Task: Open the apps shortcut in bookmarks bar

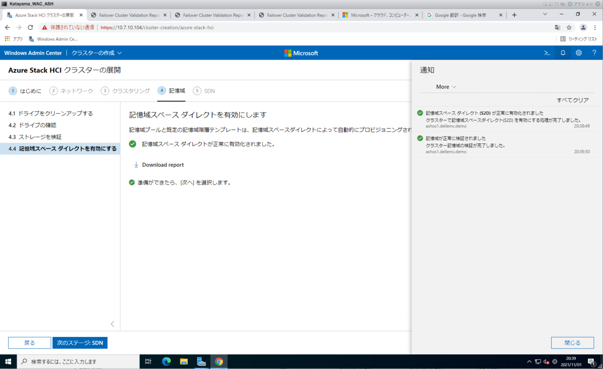Action: [x=14, y=39]
